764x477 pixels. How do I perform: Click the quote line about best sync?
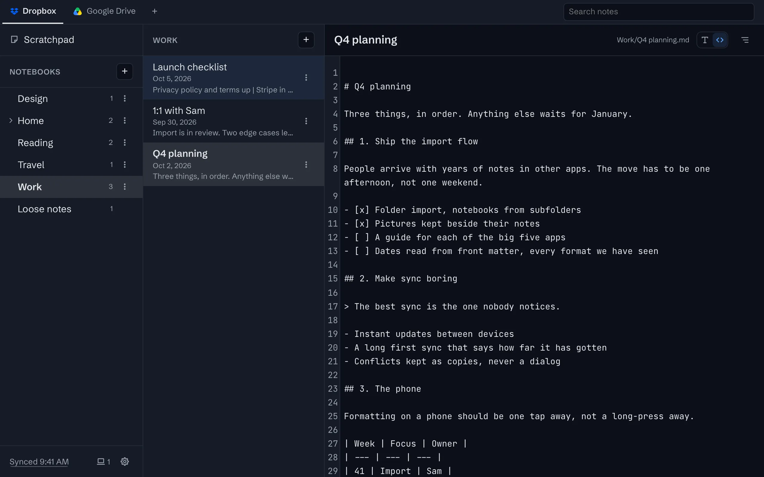(452, 306)
